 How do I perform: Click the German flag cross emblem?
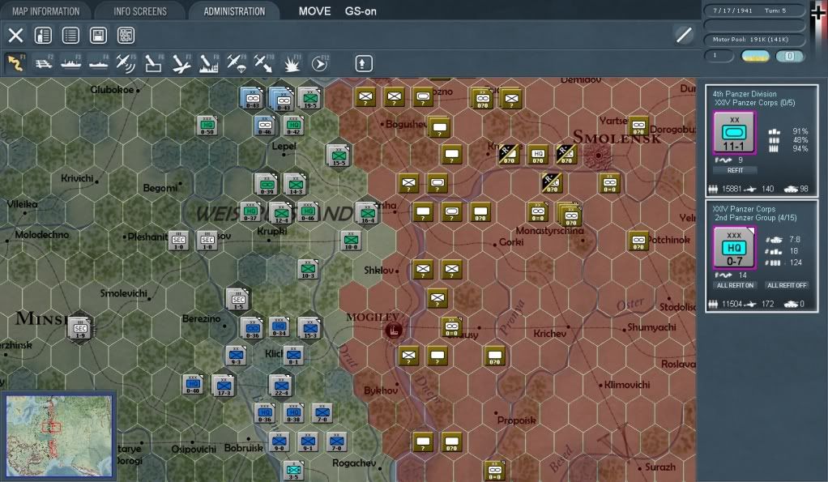[819, 13]
